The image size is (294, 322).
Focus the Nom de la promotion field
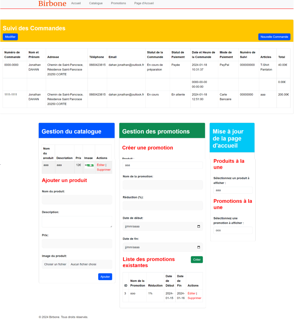click(163, 185)
